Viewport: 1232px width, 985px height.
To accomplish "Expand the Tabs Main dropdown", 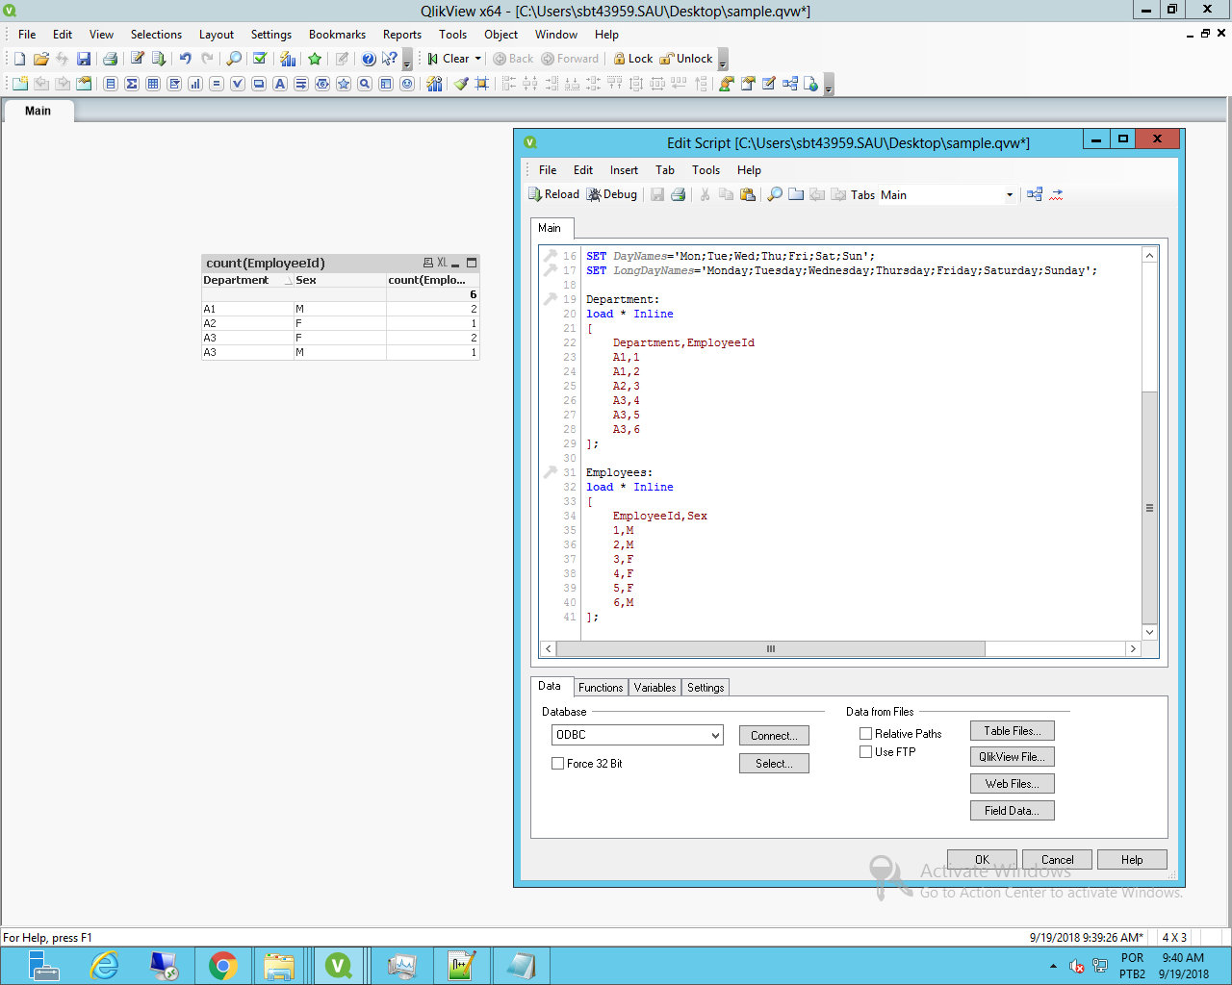I will pyautogui.click(x=1010, y=195).
